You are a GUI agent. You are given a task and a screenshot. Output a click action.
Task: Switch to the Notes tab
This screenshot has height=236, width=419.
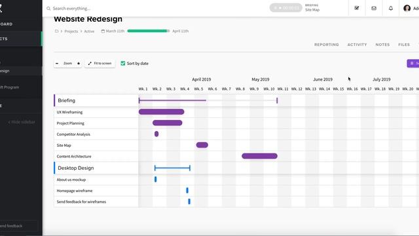tap(382, 45)
